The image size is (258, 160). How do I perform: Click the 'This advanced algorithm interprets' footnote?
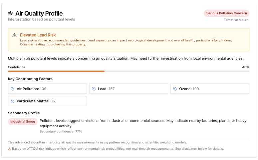tap(98, 142)
